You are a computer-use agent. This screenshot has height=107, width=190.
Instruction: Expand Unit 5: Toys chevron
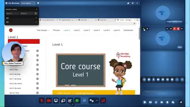37,69
